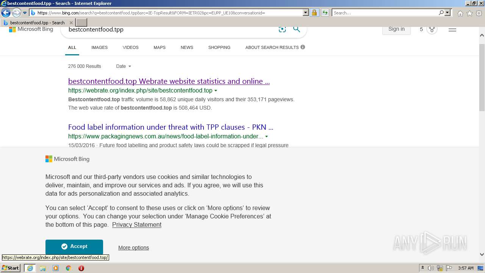Click the IE Forward navigation button

[x=16, y=13]
